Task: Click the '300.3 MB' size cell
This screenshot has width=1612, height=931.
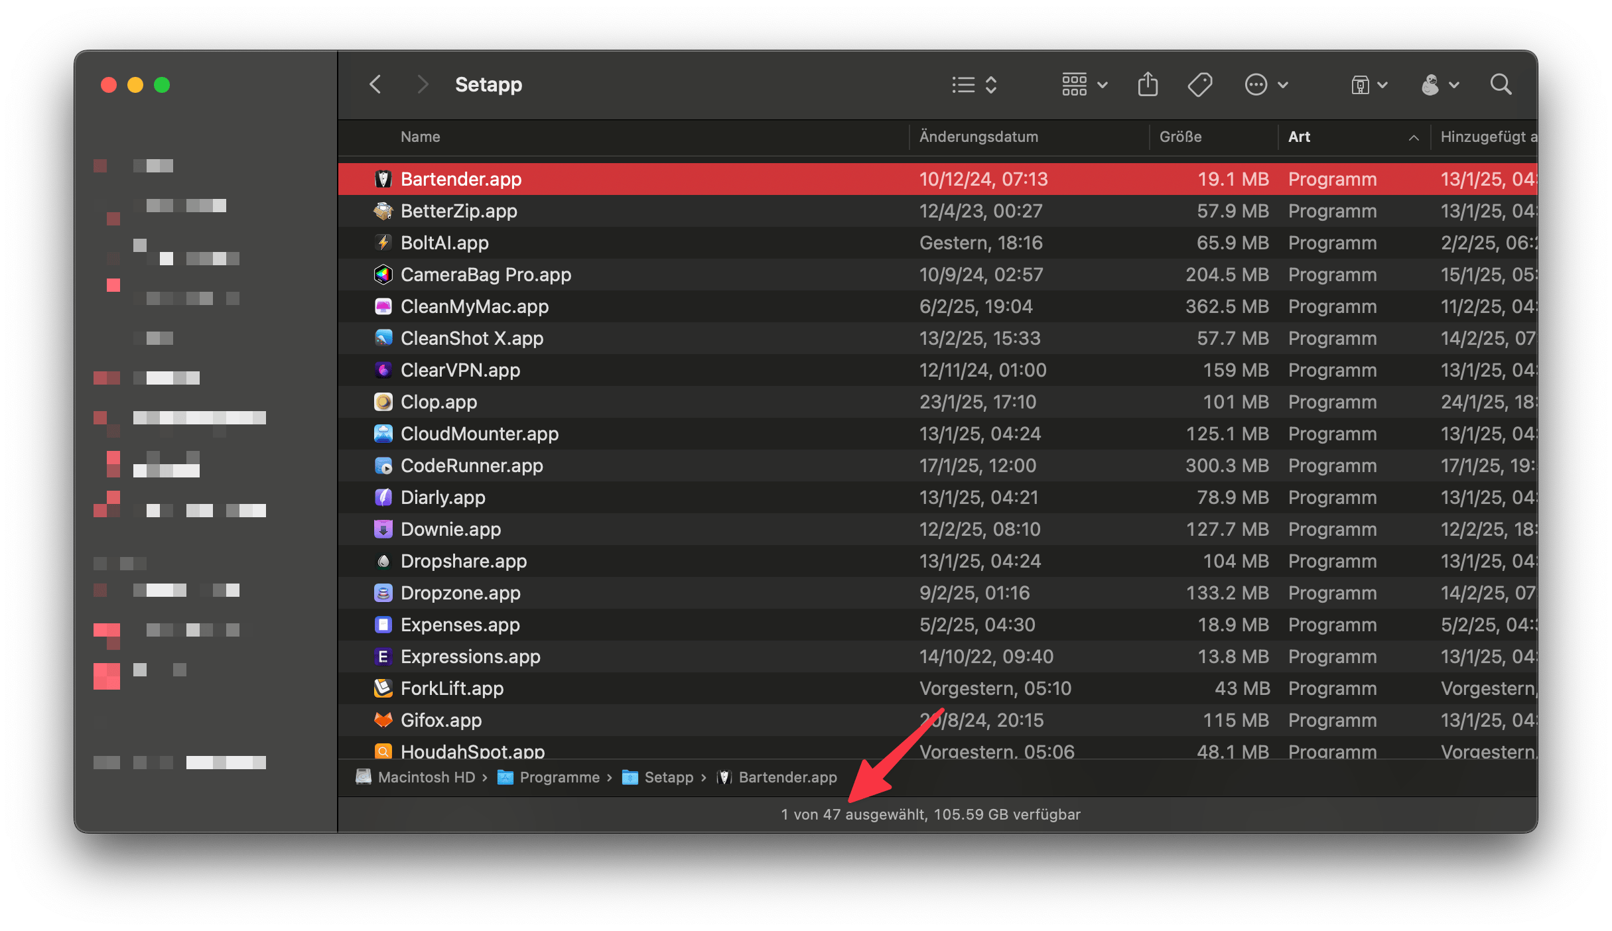Action: [1227, 466]
